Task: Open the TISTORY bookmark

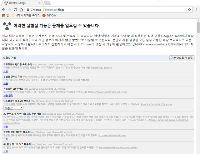Action: (49, 15)
